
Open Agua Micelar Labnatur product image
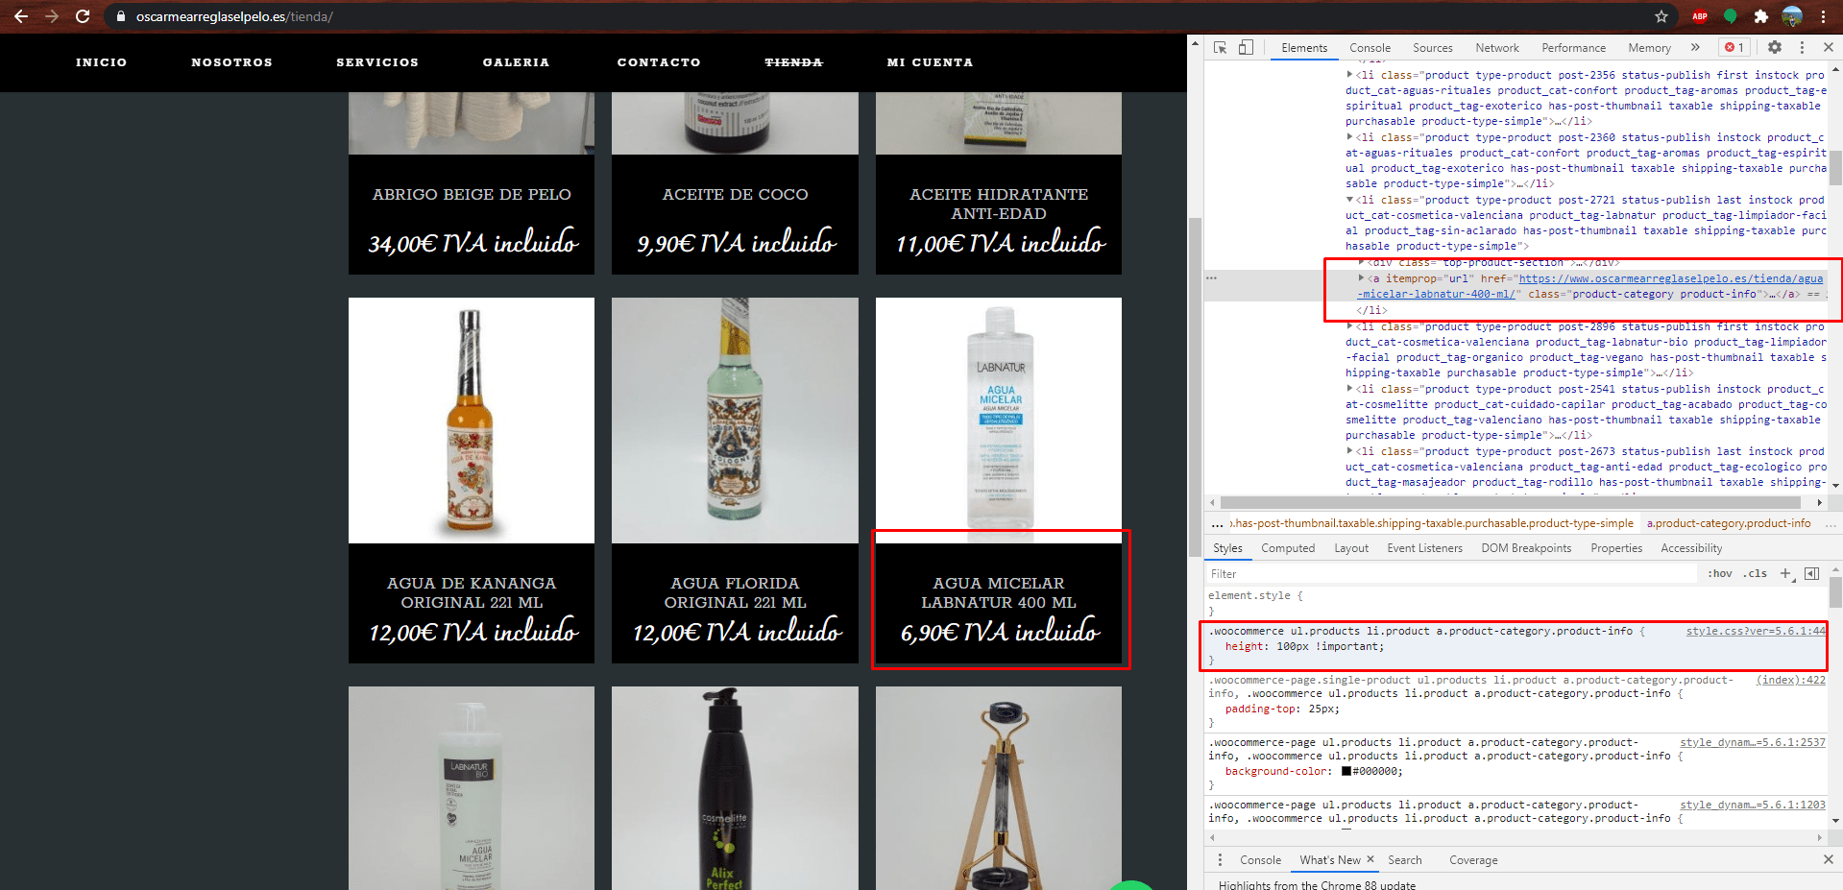coord(999,421)
